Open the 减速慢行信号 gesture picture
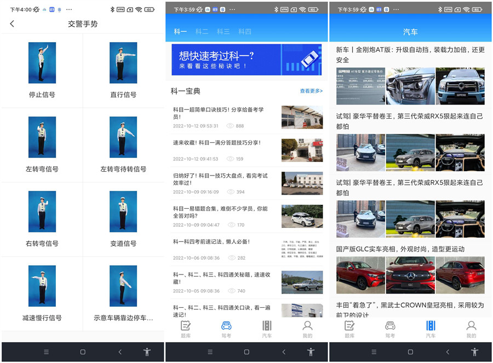This screenshot has height=363, width=493. [42, 286]
